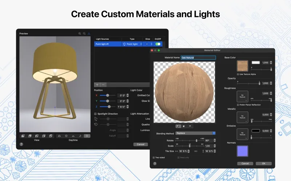Open the Point light type dropdown
Viewport: 291px width, 181px height.
pos(132,44)
